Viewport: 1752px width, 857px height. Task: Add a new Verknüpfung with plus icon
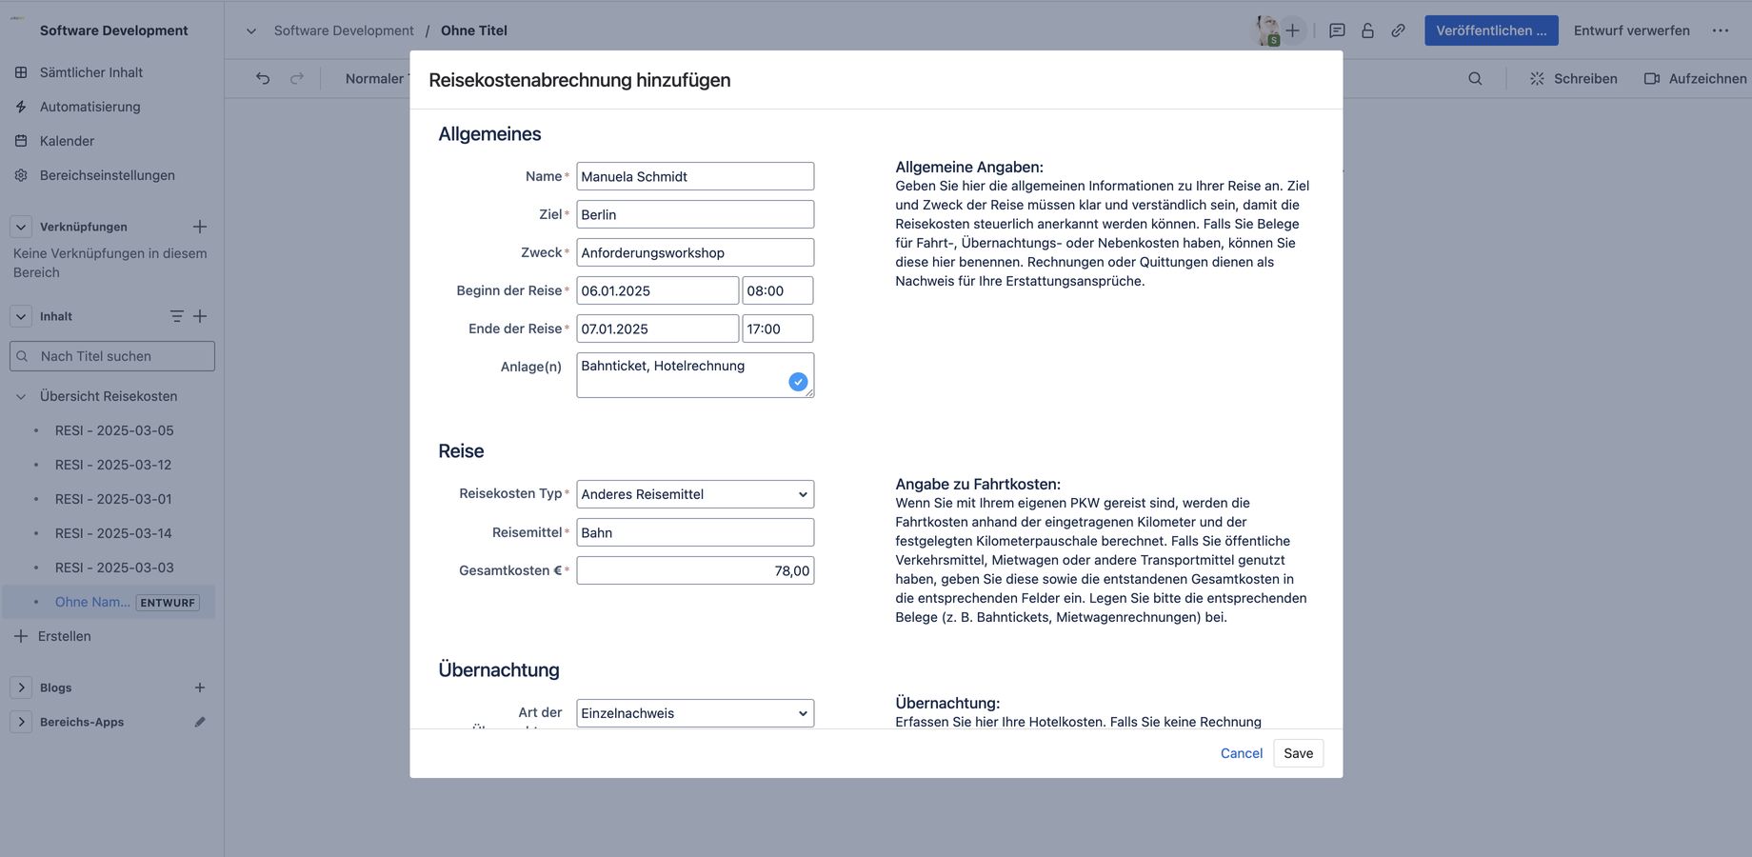tap(200, 227)
